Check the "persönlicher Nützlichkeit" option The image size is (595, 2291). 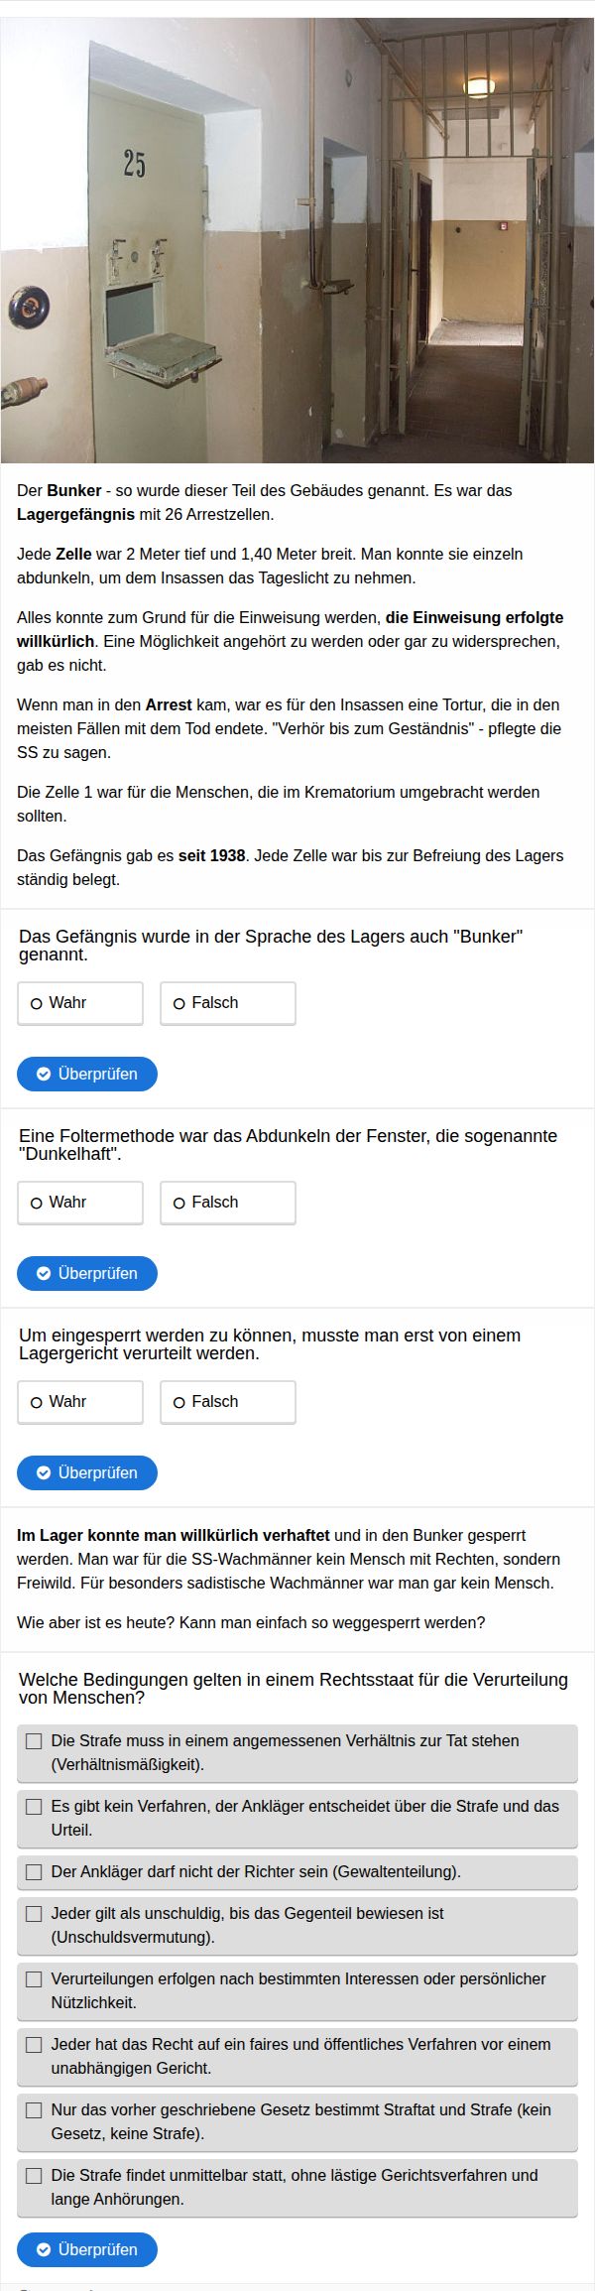[x=34, y=1979]
